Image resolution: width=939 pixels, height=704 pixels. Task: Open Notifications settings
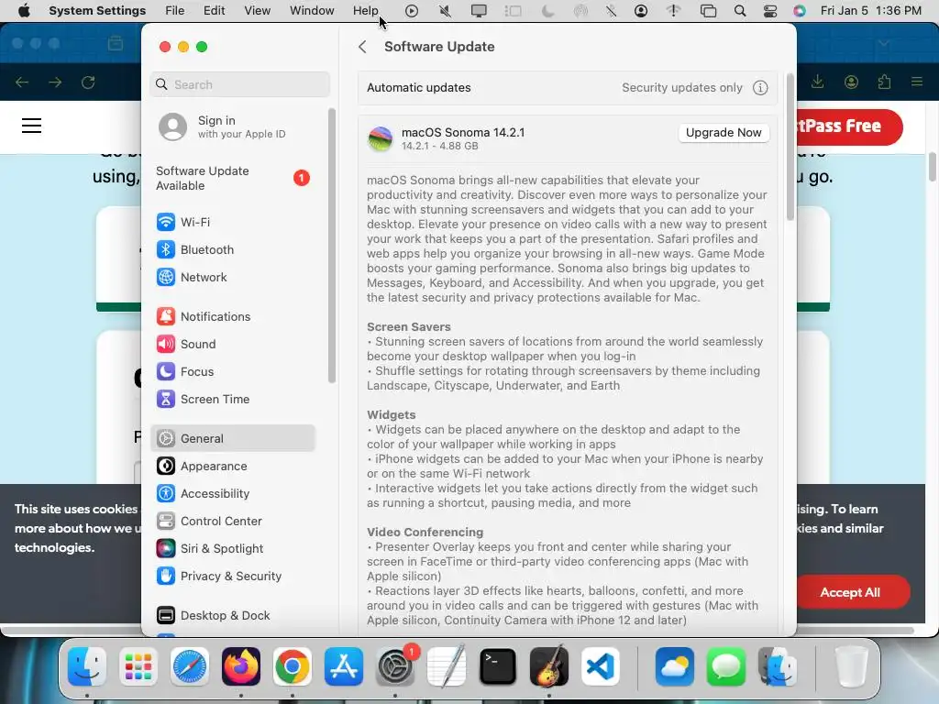232,316
